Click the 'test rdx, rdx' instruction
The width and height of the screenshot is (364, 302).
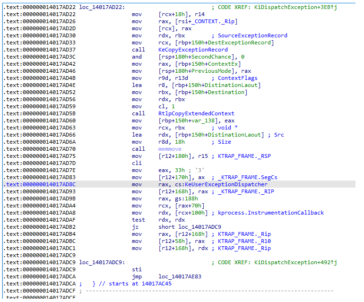[x=158, y=220]
